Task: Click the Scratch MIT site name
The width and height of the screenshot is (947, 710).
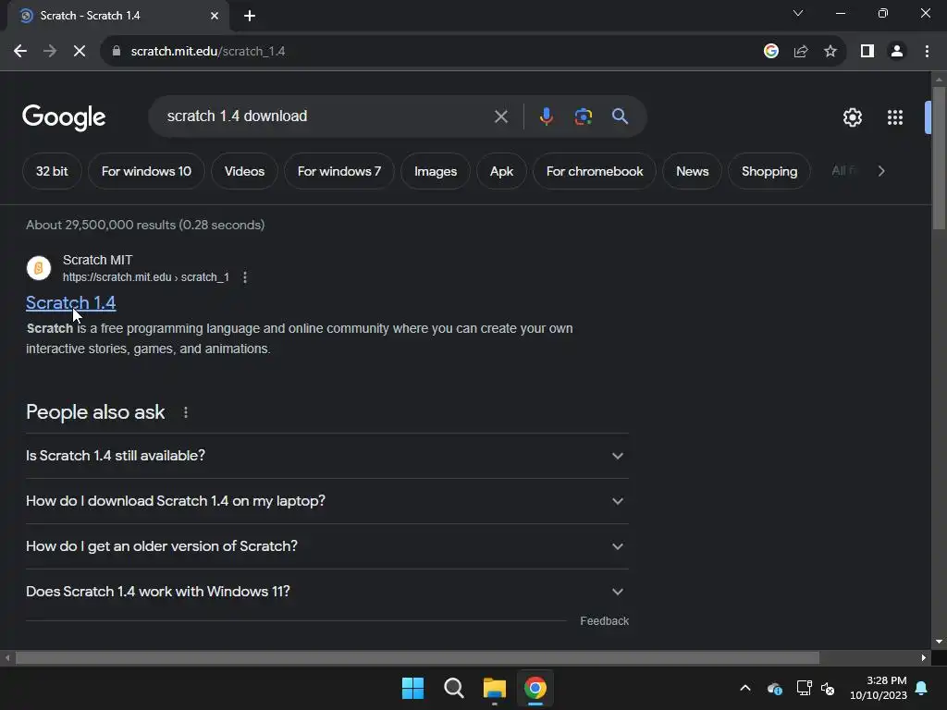Action: coord(98,260)
